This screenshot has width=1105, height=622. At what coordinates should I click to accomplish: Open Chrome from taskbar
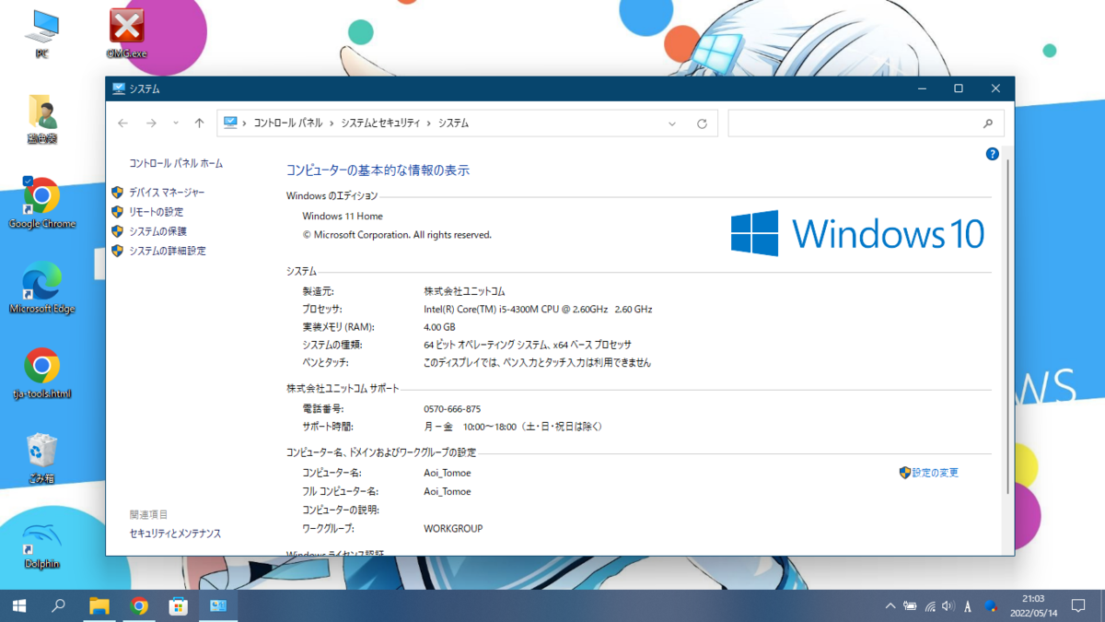pyautogui.click(x=139, y=605)
